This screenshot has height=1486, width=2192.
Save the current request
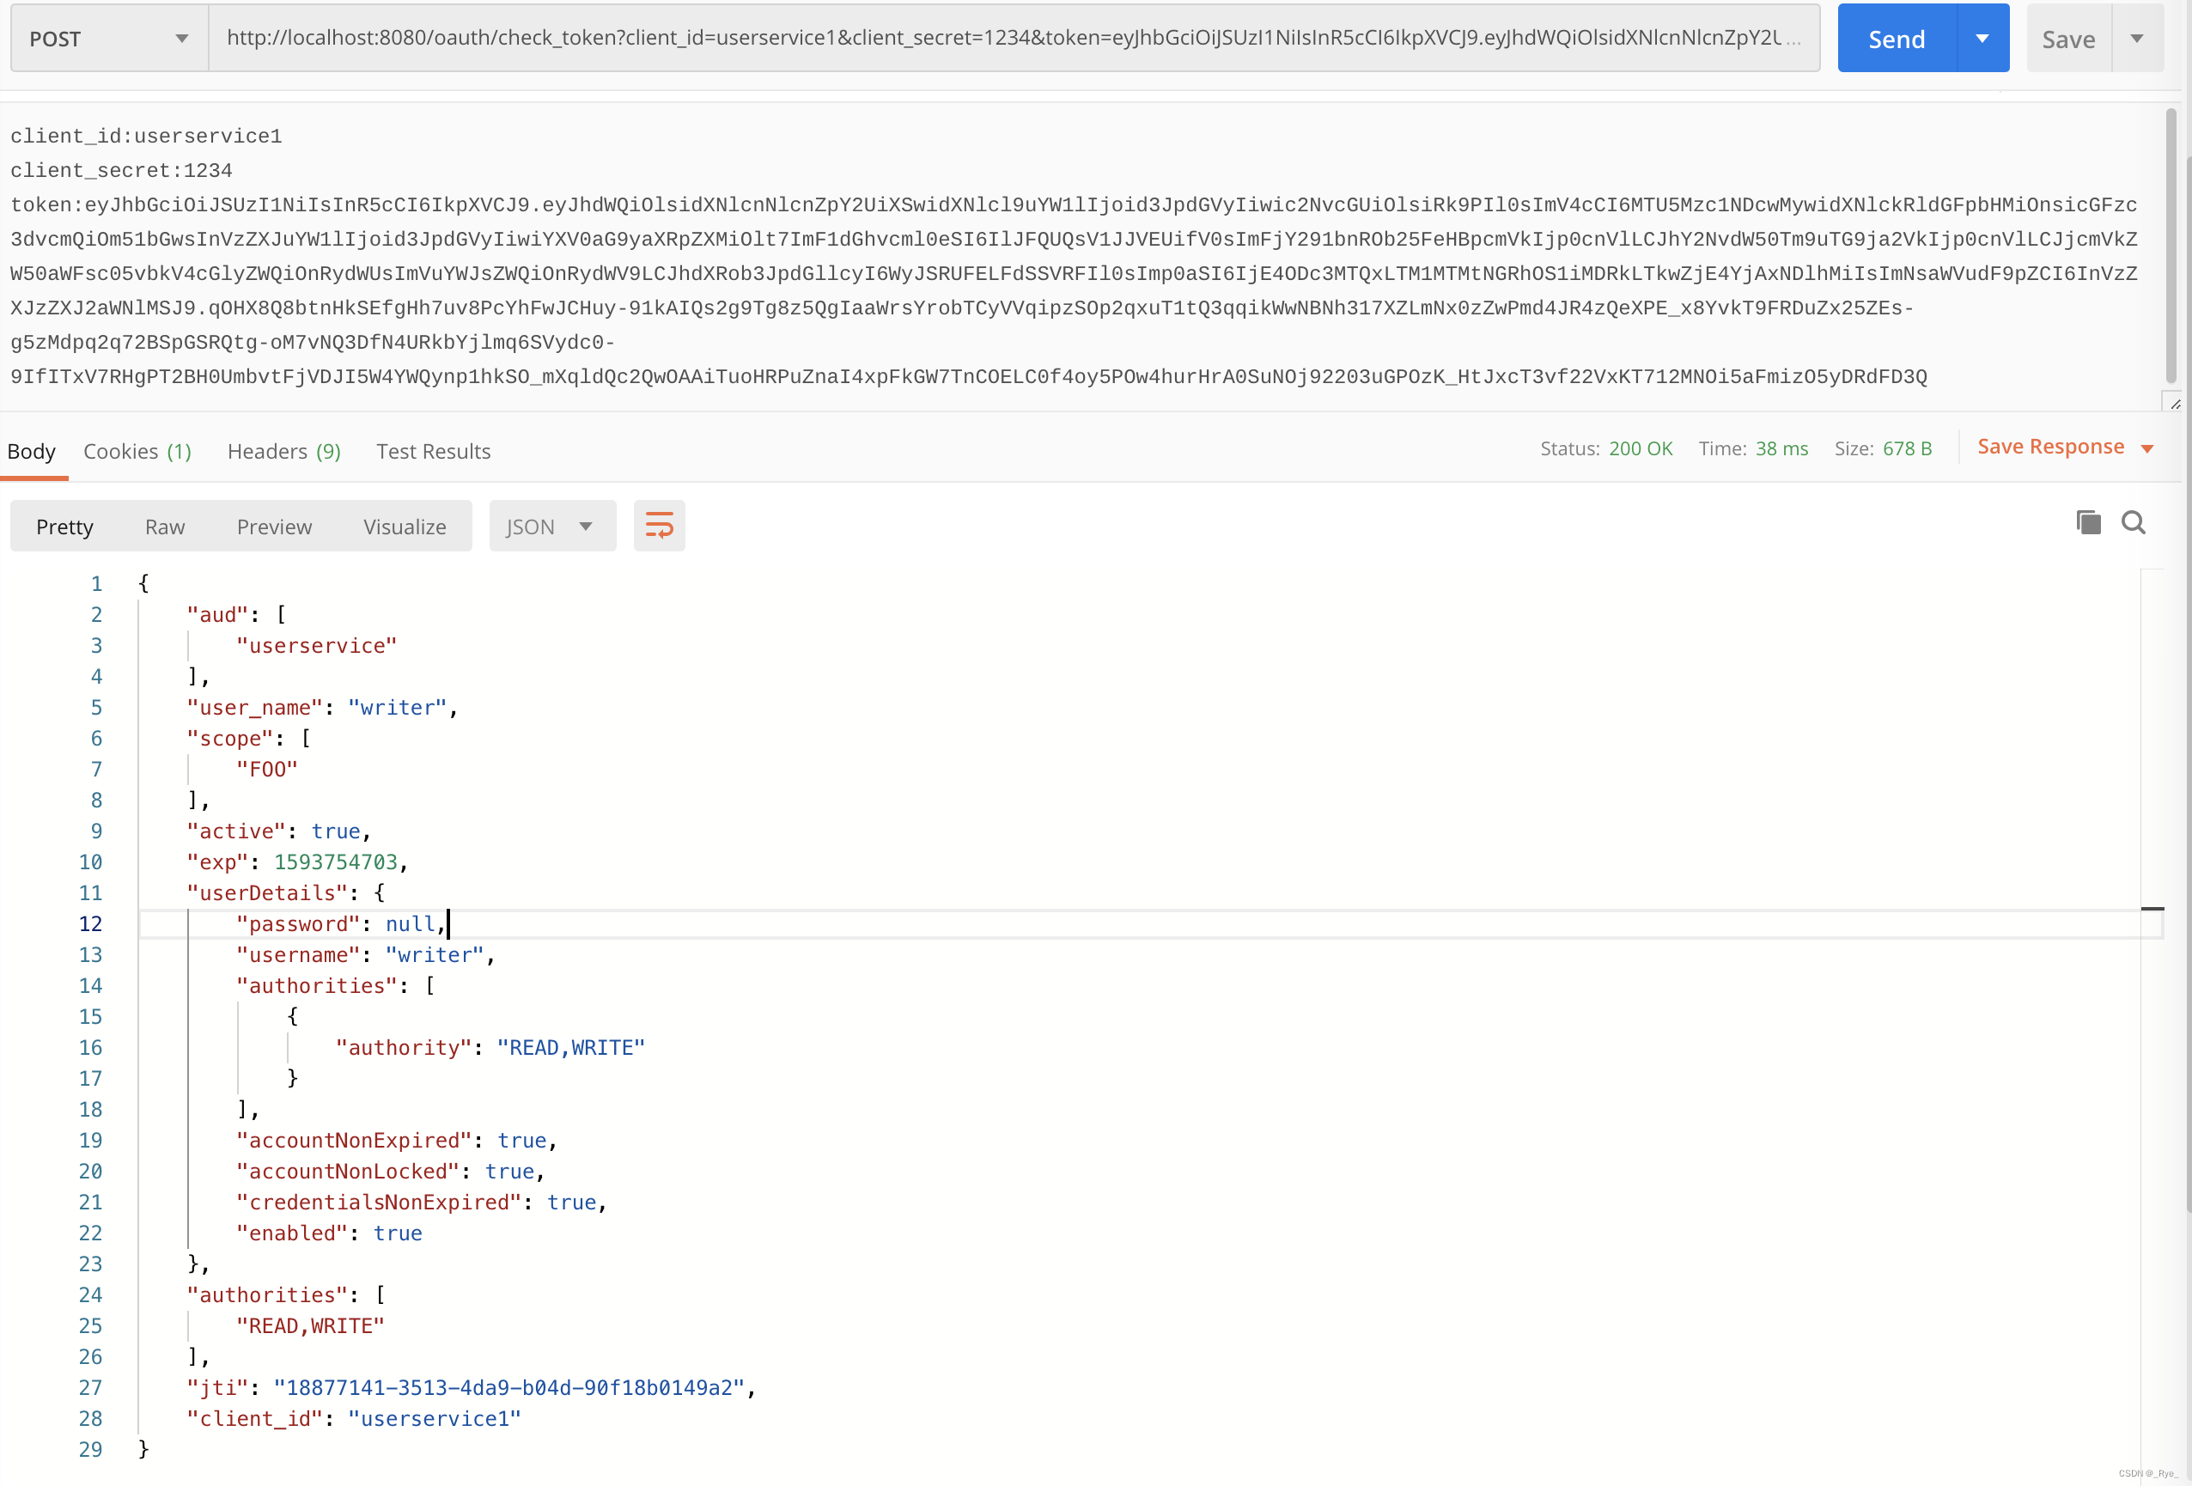pos(2067,38)
